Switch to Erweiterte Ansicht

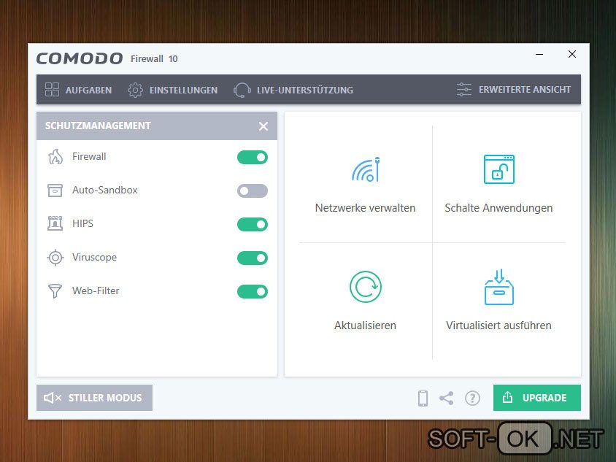coord(514,90)
